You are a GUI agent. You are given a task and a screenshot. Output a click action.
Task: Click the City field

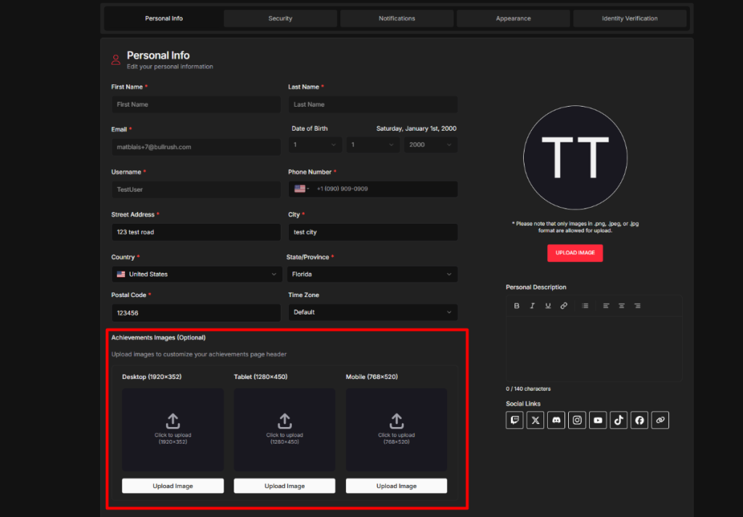373,232
